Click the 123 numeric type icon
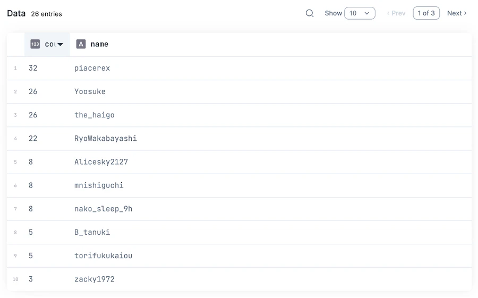Viewport: 478px width, 298px height. (35, 44)
